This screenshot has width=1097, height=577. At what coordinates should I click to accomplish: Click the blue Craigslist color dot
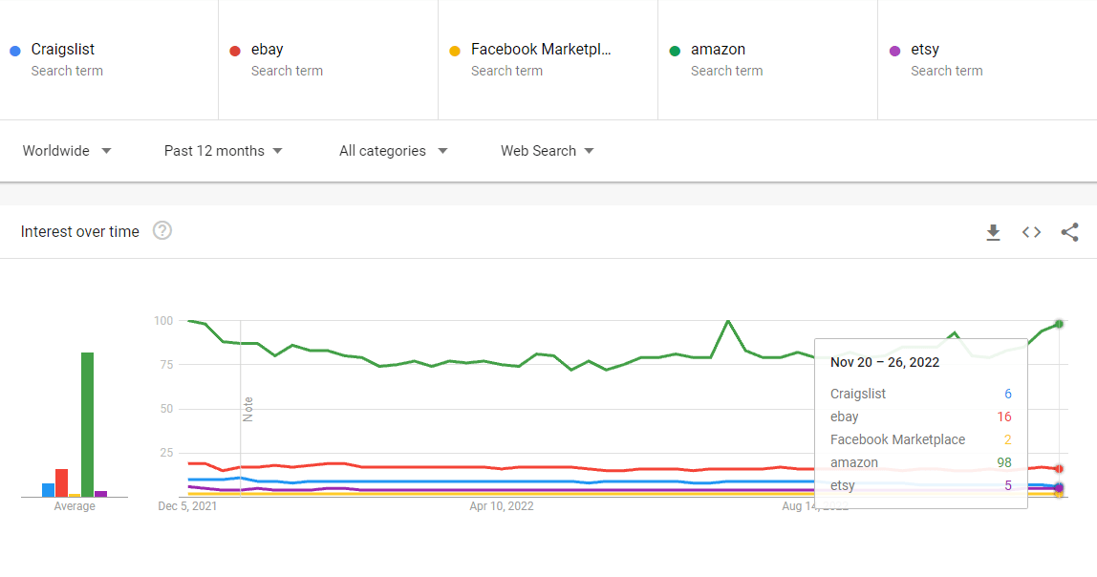pyautogui.click(x=14, y=51)
